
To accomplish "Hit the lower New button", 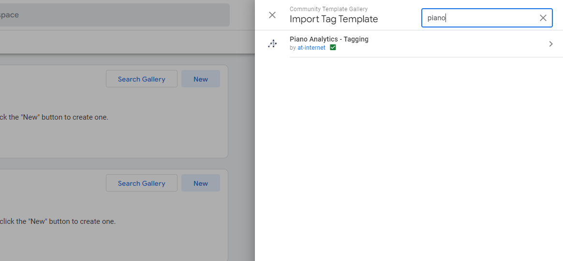I will (200, 183).
